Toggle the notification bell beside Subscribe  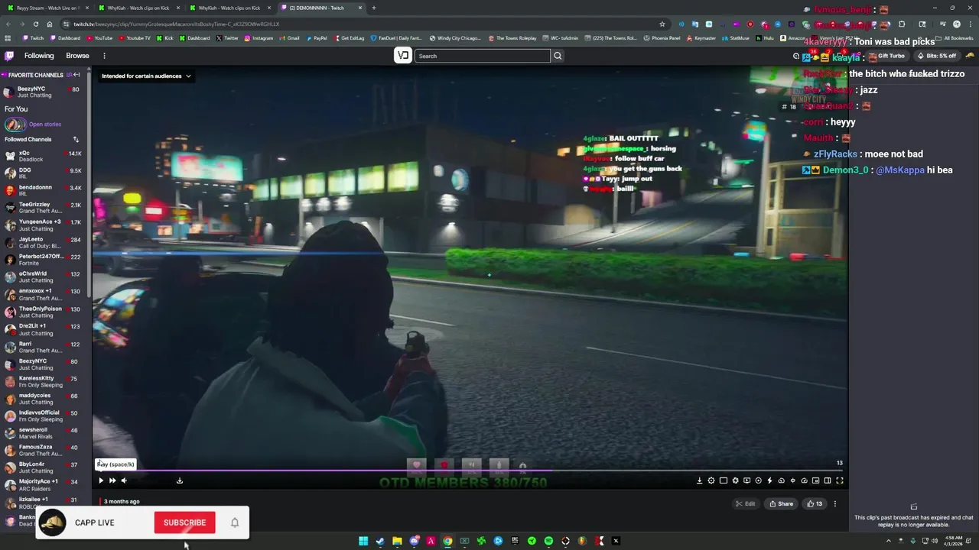click(235, 522)
